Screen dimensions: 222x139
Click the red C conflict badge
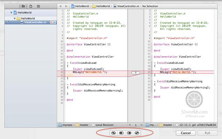51,22
